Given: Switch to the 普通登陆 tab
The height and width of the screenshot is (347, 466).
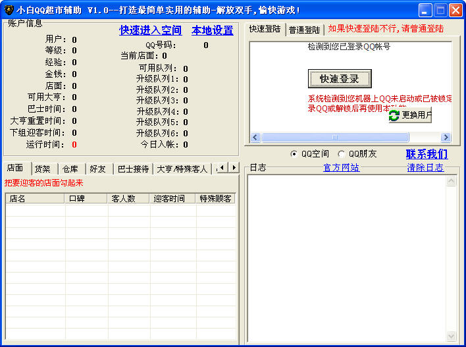Looking at the screenshot, I should pyautogui.click(x=304, y=30).
